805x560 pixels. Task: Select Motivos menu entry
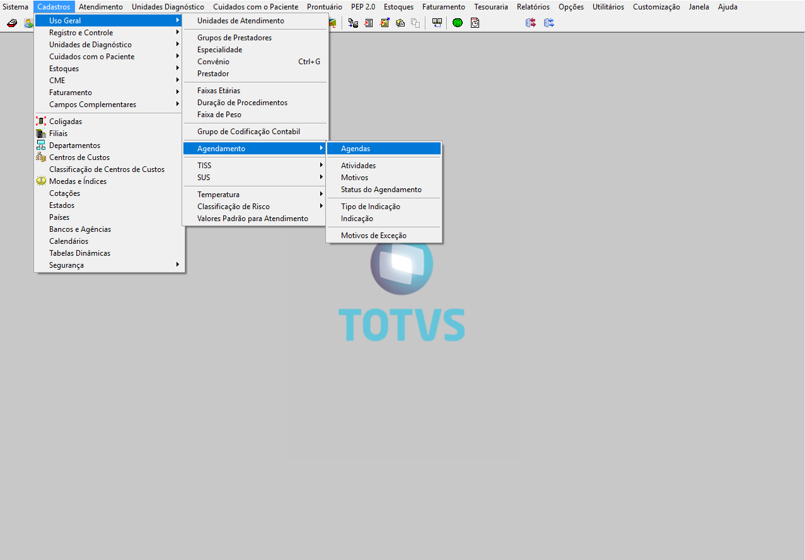tap(384, 178)
